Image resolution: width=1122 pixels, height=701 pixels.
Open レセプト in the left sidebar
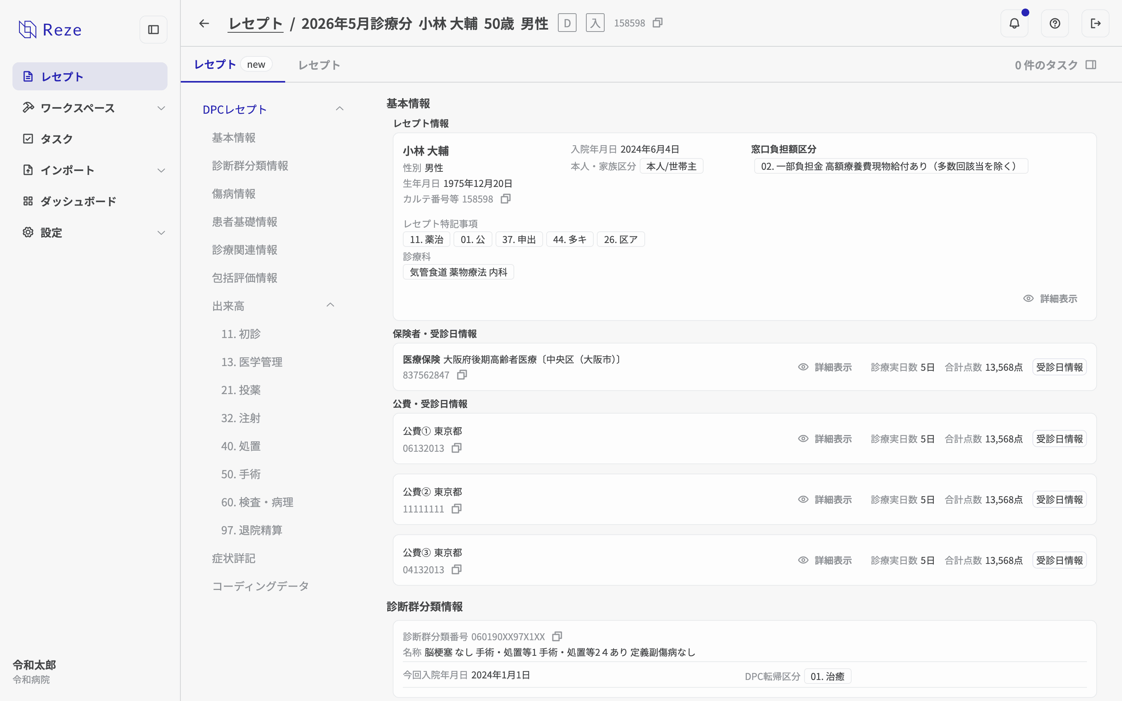[x=90, y=76]
